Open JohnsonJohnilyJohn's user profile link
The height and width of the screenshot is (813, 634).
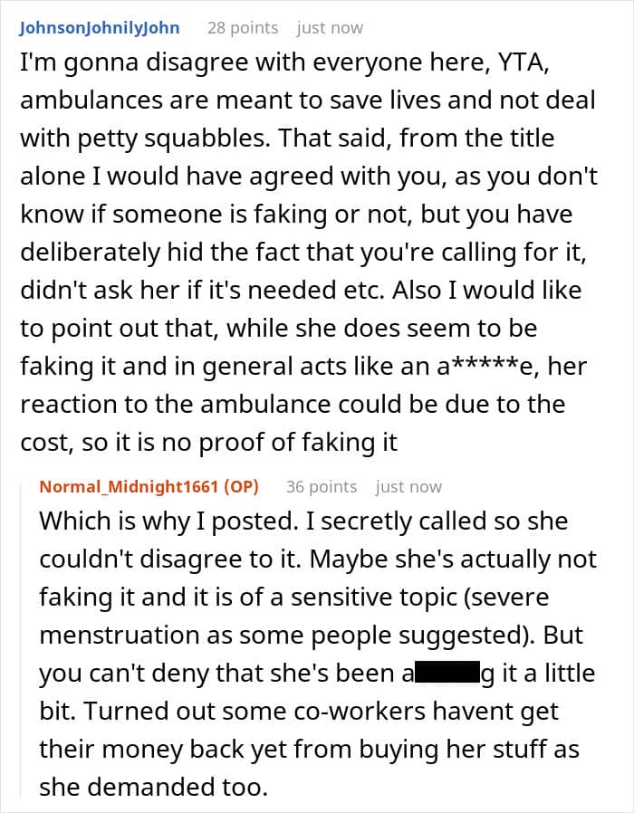tap(100, 27)
